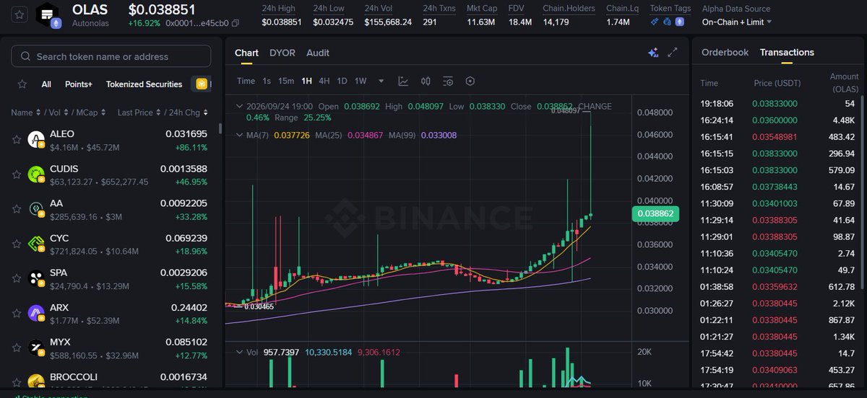Open chart display settings icon
The width and height of the screenshot is (867, 398).
[x=448, y=81]
